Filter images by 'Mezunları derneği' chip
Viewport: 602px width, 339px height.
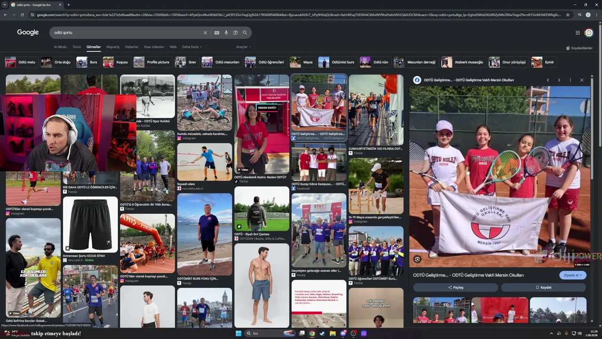[416, 62]
